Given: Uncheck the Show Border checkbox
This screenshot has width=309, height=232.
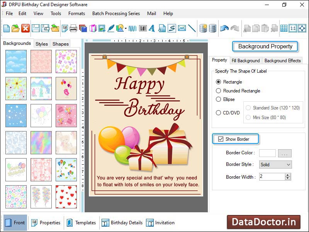Looking at the screenshot, I should pos(221,139).
